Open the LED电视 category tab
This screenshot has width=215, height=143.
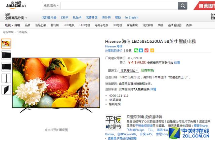pos(85,25)
